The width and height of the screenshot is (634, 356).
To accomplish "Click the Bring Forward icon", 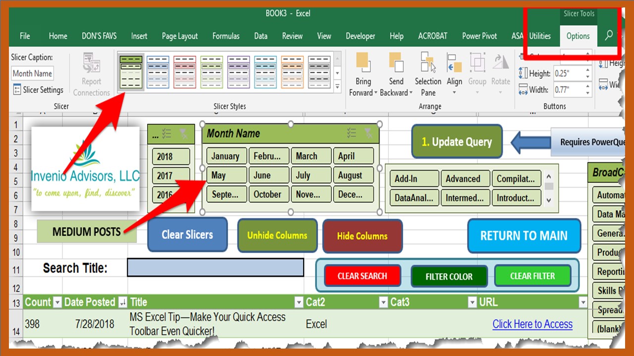I will point(363,62).
